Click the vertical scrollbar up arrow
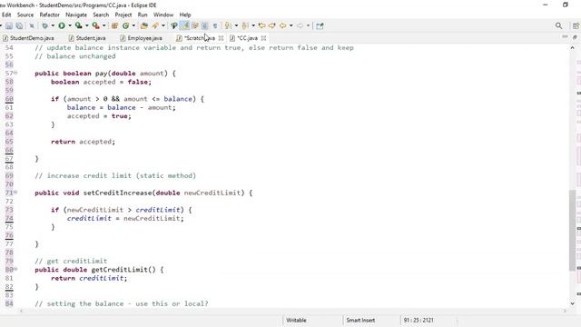The height and width of the screenshot is (327, 581). tap(573, 47)
